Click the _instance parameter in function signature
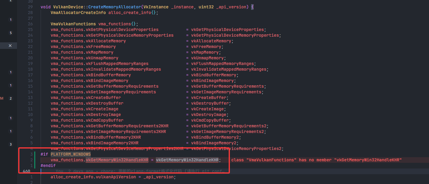 [182, 7]
